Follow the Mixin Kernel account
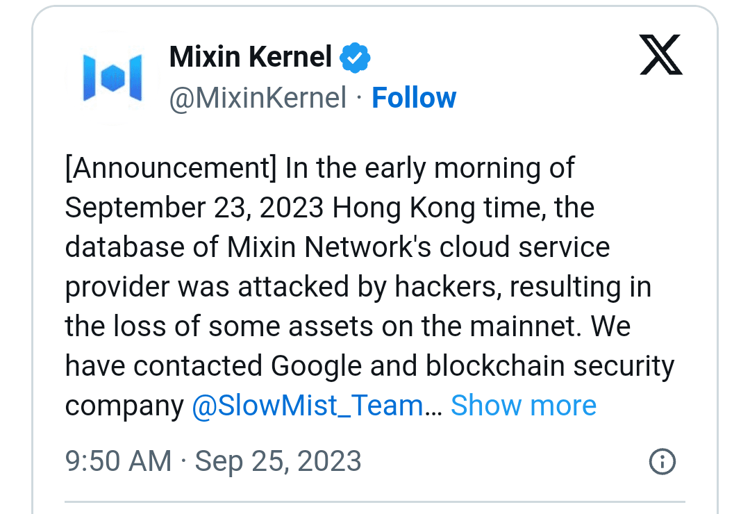This screenshot has width=750, height=514. point(414,97)
